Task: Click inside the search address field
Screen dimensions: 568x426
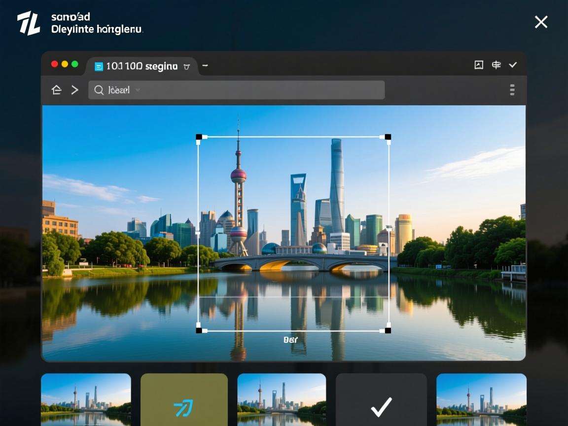Action: 247,90
